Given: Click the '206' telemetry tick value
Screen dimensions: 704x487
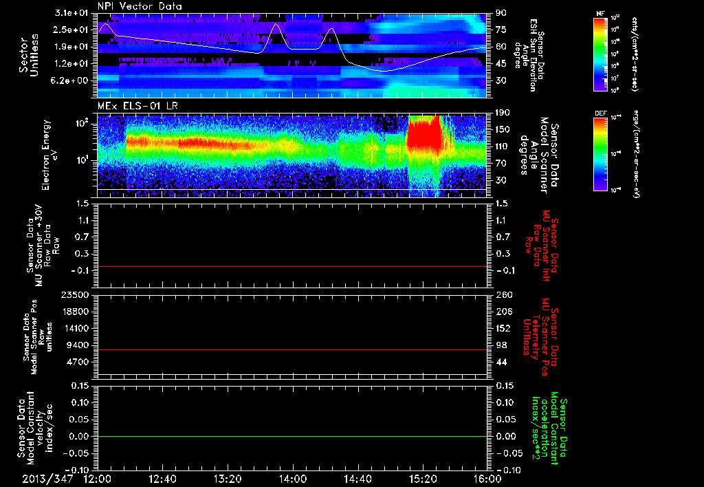Looking at the screenshot, I should [x=504, y=312].
